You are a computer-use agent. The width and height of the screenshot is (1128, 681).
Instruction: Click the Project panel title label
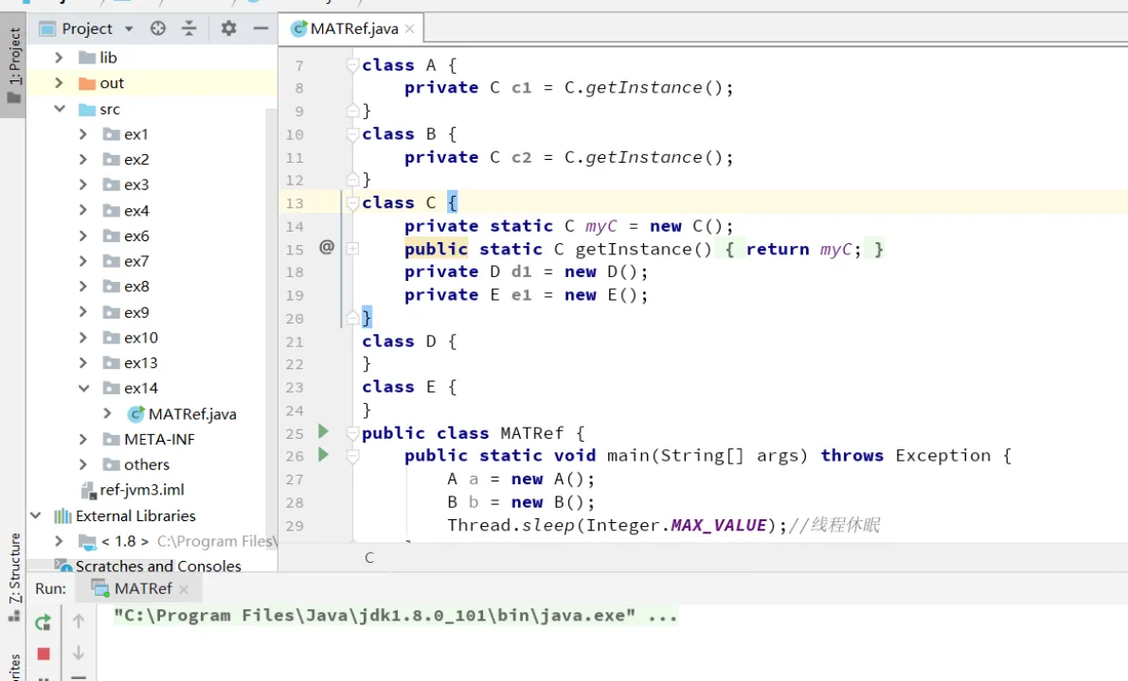point(87,28)
